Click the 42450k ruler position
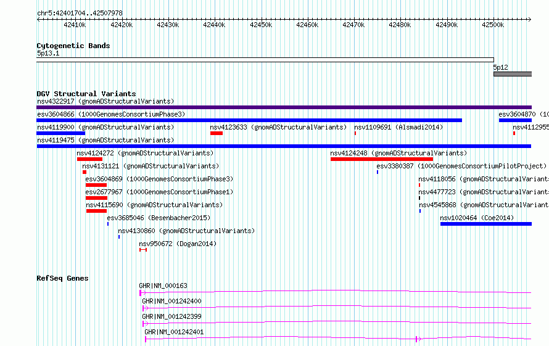549x346 pixels. click(261, 25)
